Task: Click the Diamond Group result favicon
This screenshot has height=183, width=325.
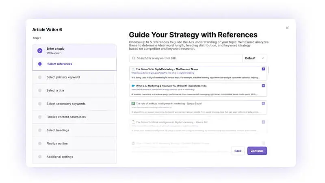Action: (133, 69)
